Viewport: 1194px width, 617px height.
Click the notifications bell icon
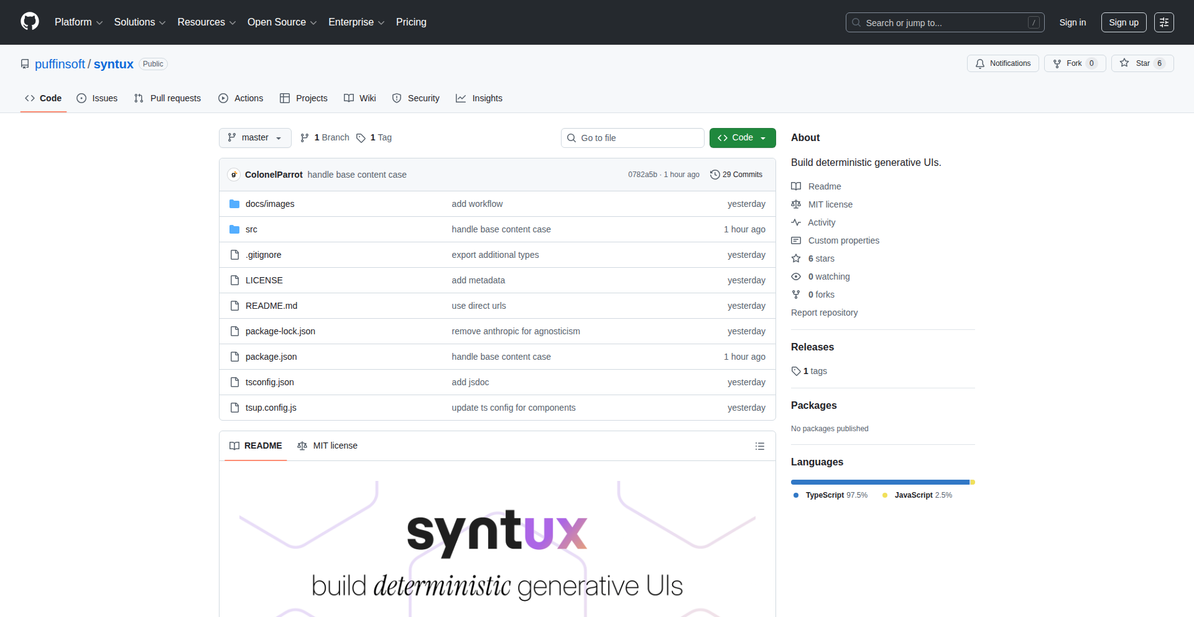(x=980, y=63)
